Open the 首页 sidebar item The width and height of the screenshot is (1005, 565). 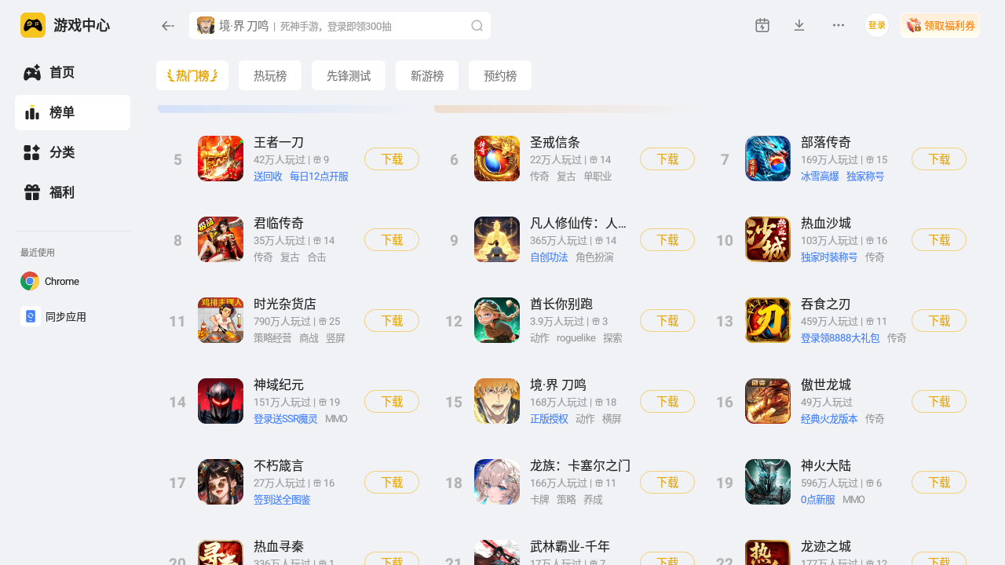tap(72, 72)
